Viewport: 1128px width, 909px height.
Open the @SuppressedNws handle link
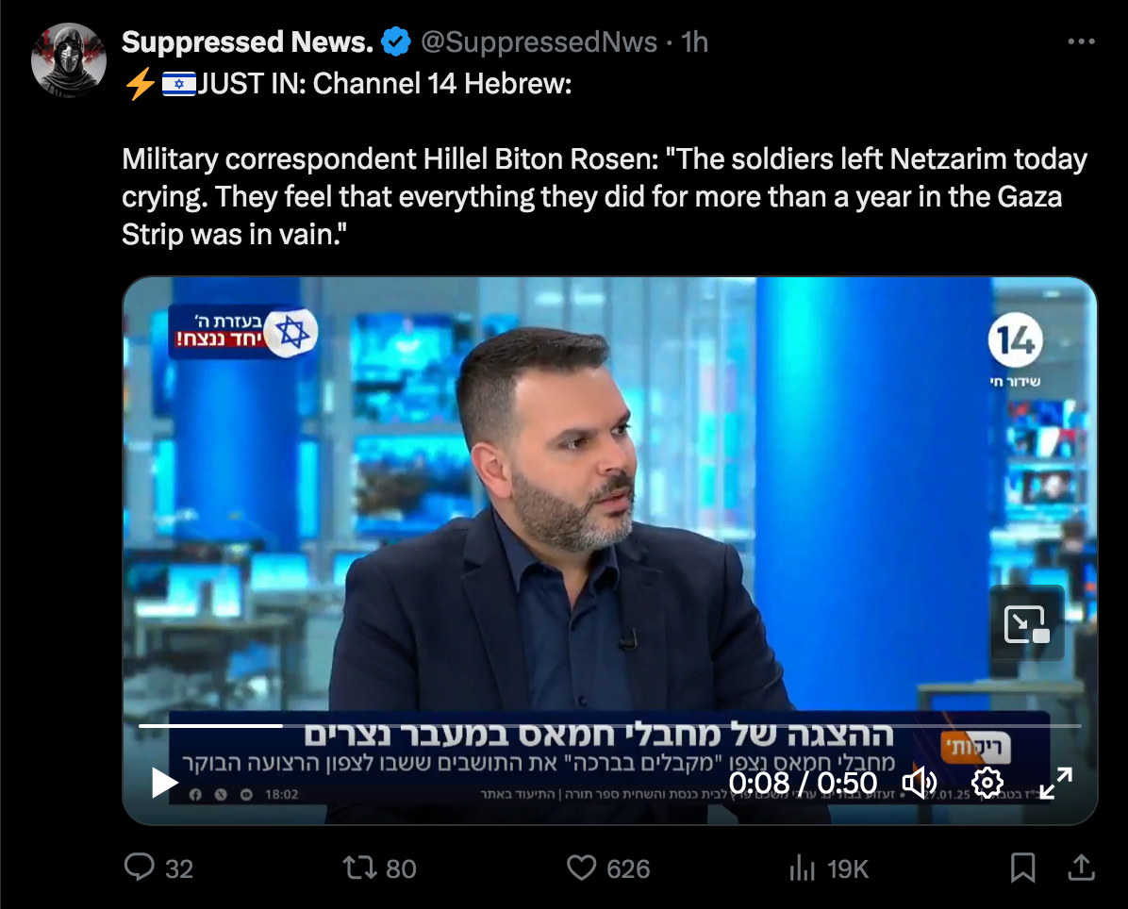[x=539, y=41]
